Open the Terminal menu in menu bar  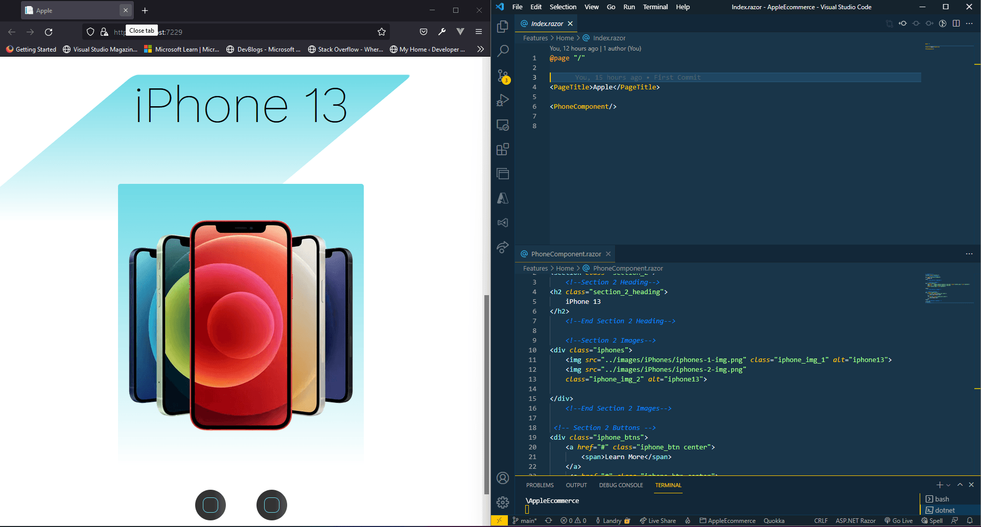pos(655,7)
